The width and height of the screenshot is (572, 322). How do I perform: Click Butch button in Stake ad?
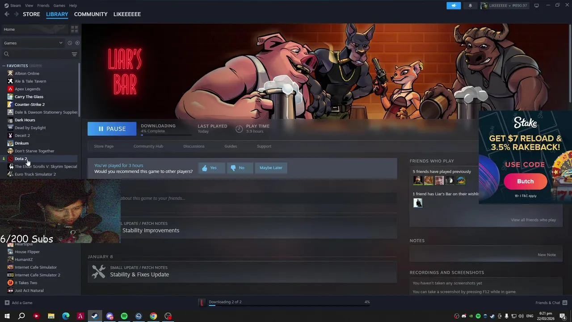coord(525,181)
